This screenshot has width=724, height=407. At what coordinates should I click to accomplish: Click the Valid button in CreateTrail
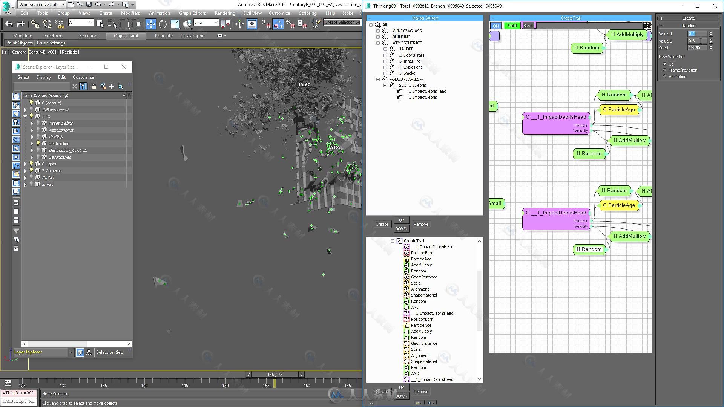pos(512,25)
